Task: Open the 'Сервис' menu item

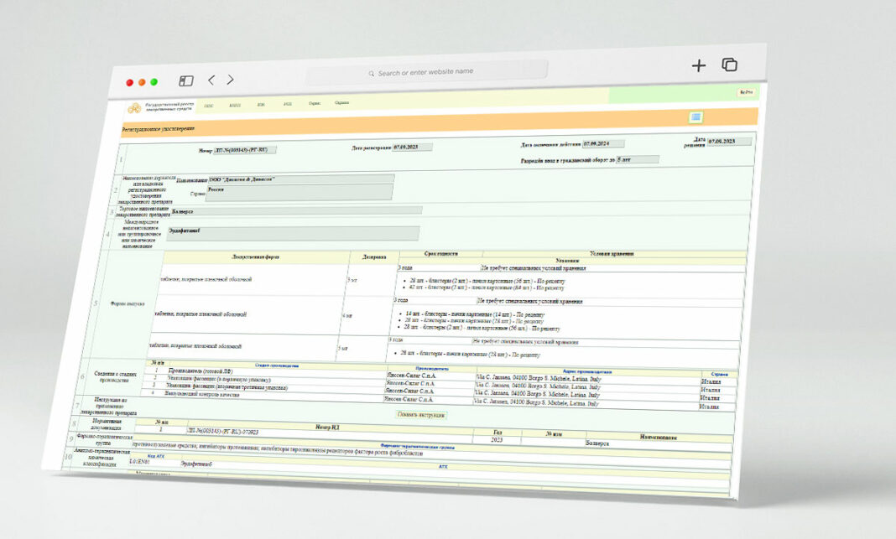Action: tap(314, 103)
